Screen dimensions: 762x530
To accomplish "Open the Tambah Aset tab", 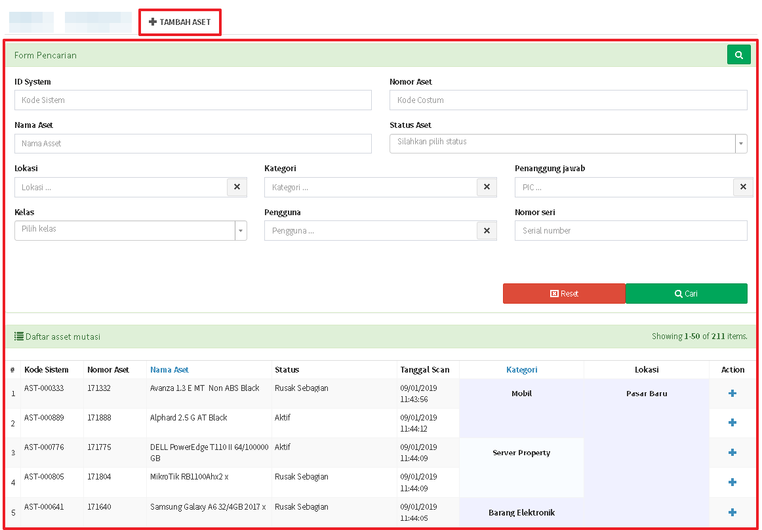I will coord(180,22).
